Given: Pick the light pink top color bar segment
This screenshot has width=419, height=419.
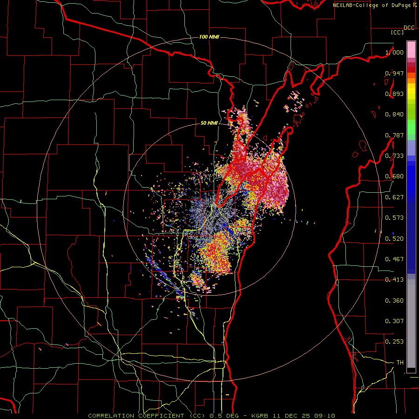Looking at the screenshot, I should point(411,49).
